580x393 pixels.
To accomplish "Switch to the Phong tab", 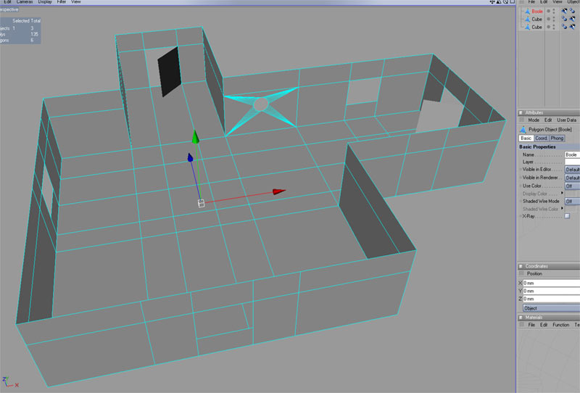I will 557,138.
